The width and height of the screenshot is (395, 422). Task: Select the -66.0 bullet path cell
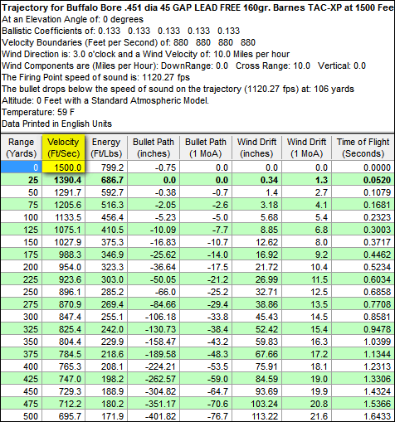pyautogui.click(x=154, y=292)
